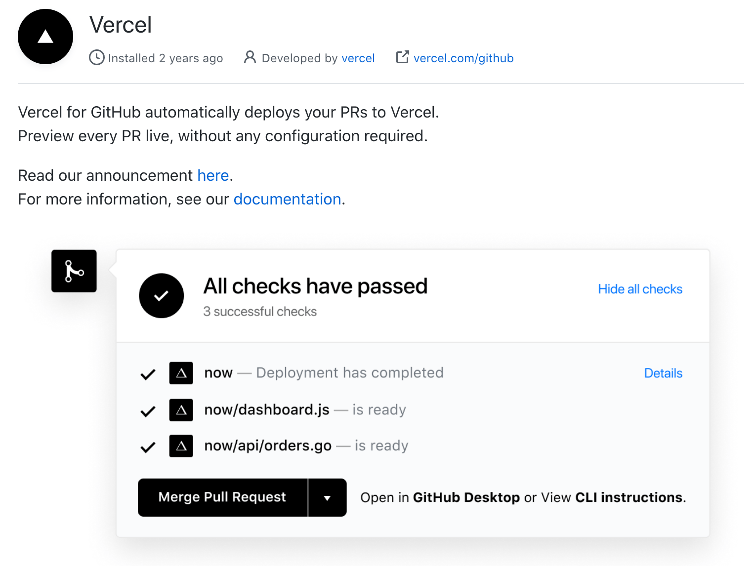Open the announcement 'here' link
This screenshot has height=566, width=755.
[x=213, y=175]
